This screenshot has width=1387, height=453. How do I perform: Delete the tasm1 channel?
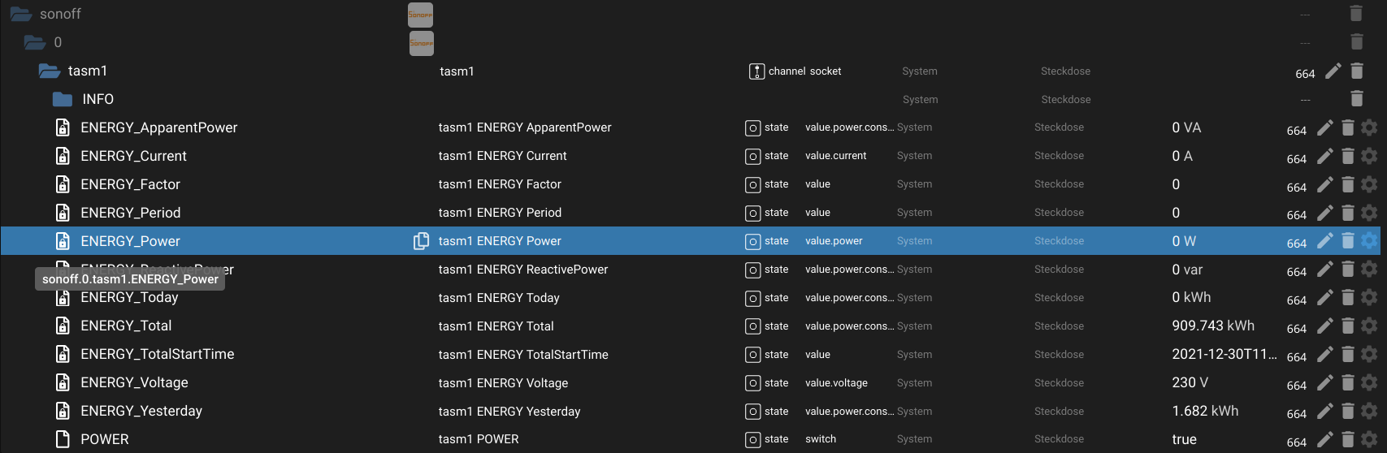click(x=1357, y=71)
